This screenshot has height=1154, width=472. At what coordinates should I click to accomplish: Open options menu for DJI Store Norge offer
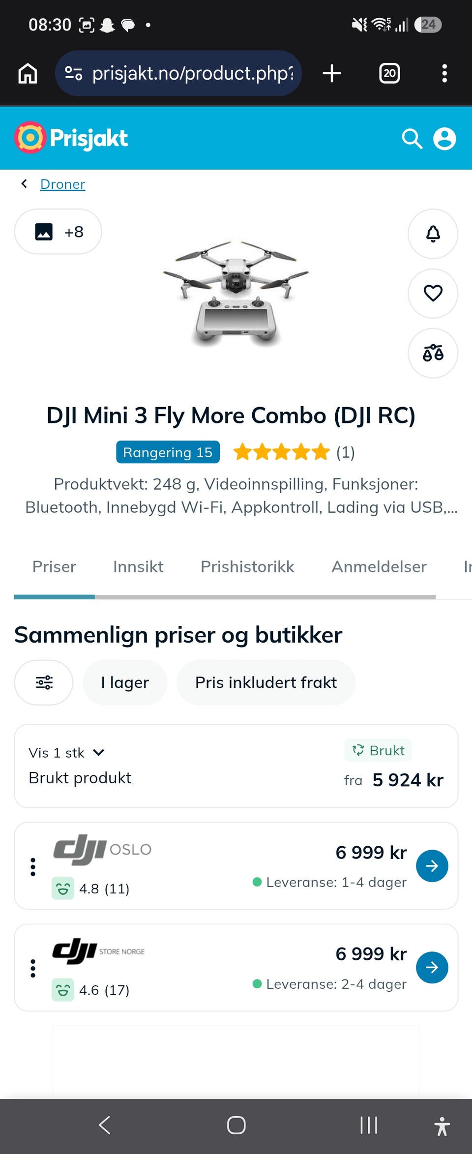(33, 968)
